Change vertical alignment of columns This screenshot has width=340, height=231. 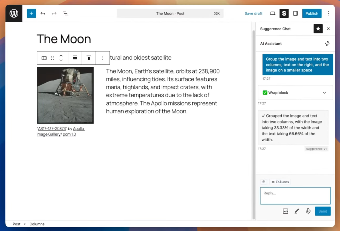89,58
